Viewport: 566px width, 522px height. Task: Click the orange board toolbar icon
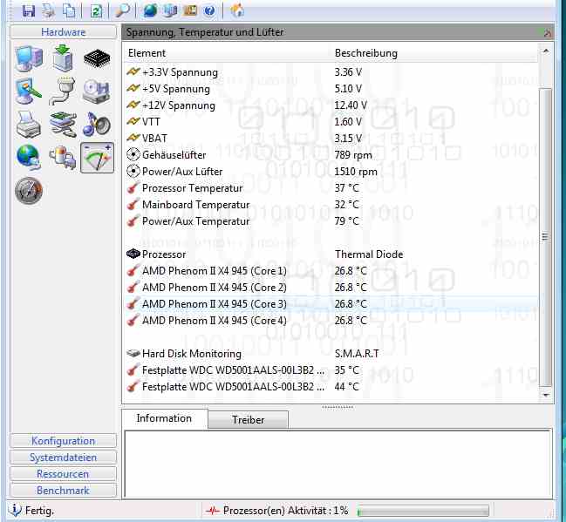(x=190, y=10)
